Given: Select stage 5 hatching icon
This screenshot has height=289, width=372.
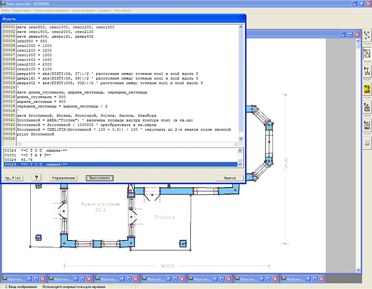Looking at the screenshot, I should click(367, 107).
